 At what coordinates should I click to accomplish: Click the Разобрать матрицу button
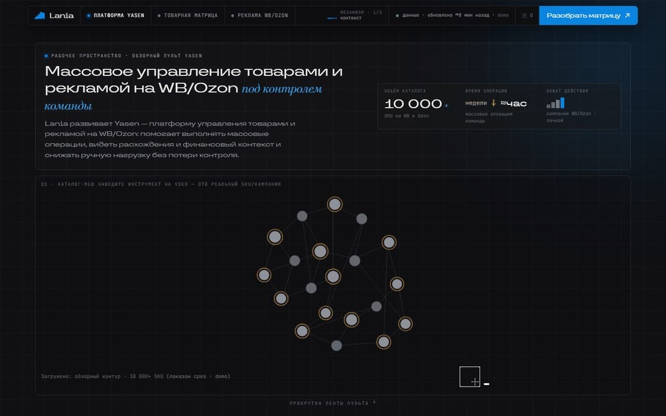588,16
